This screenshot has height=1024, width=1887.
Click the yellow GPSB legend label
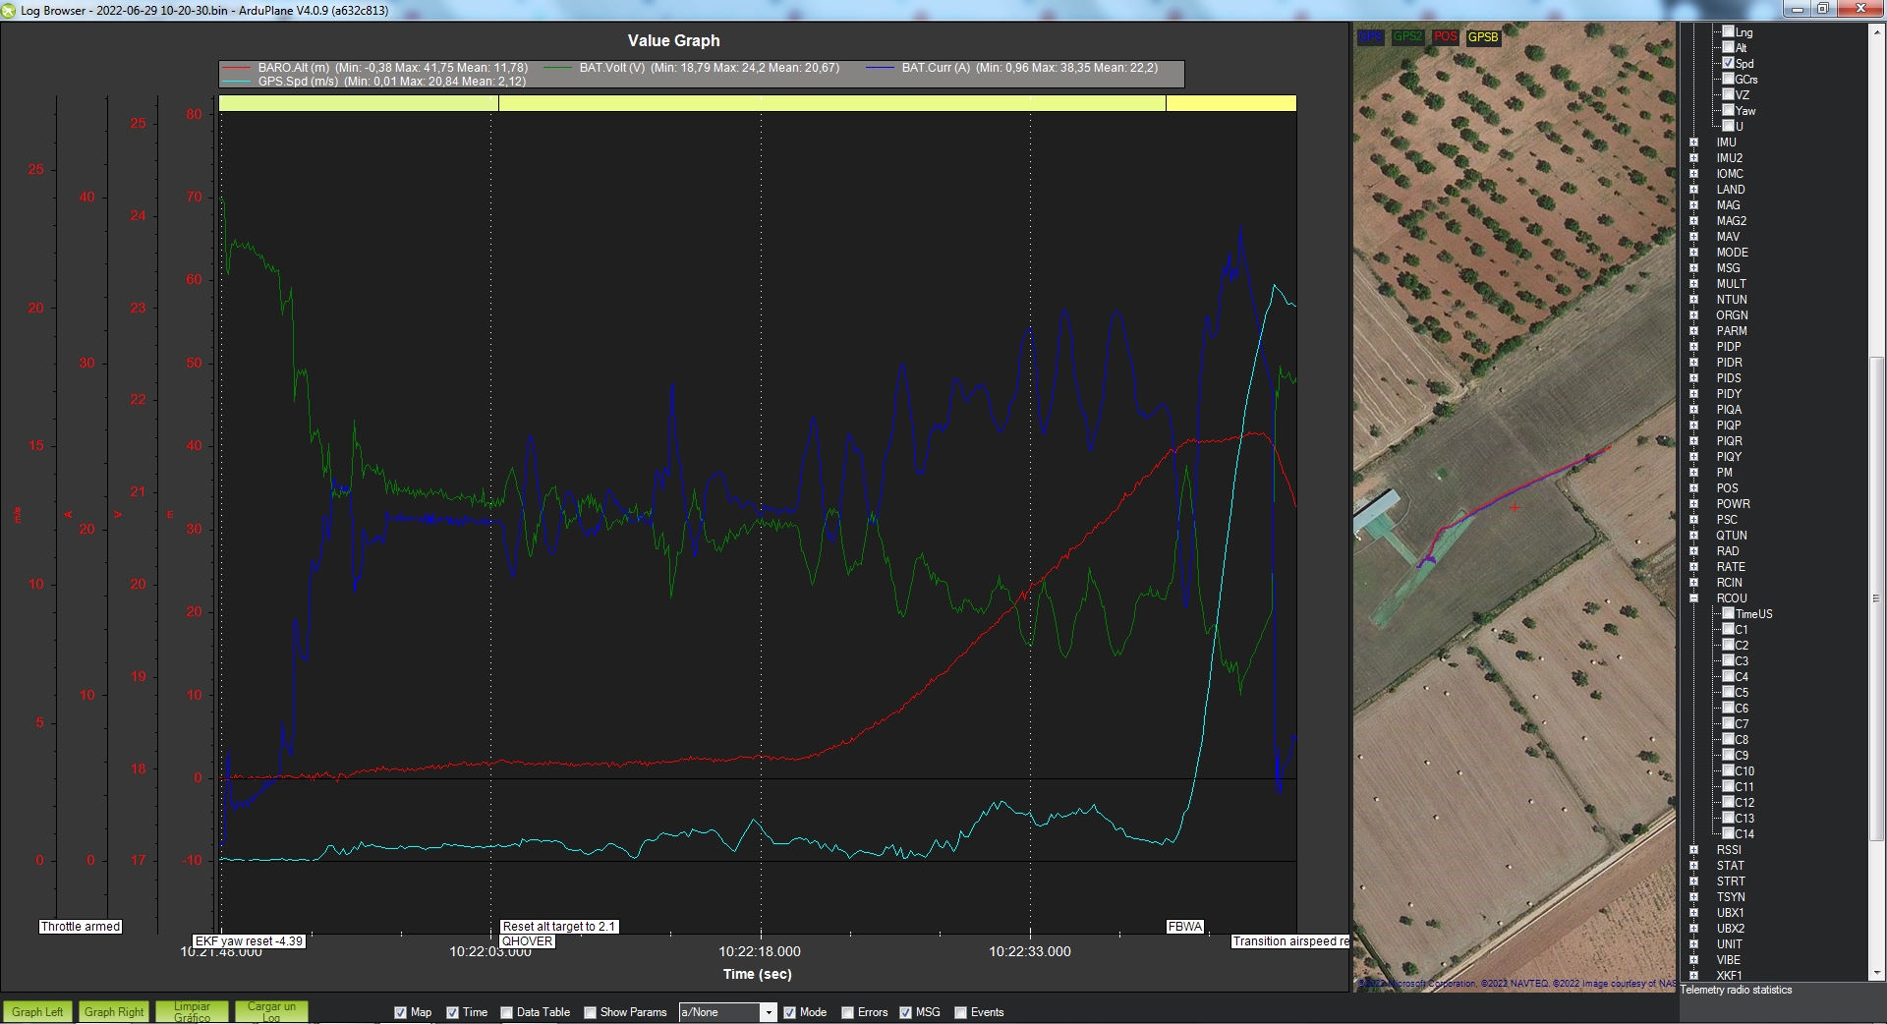tap(1483, 36)
